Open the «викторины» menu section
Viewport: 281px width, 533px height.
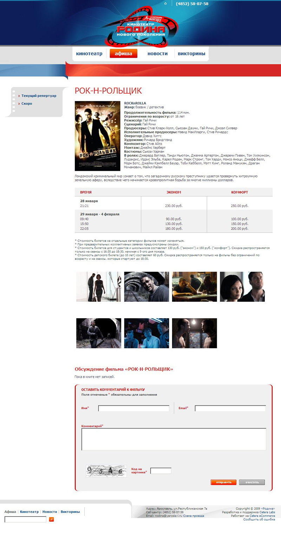(x=191, y=54)
